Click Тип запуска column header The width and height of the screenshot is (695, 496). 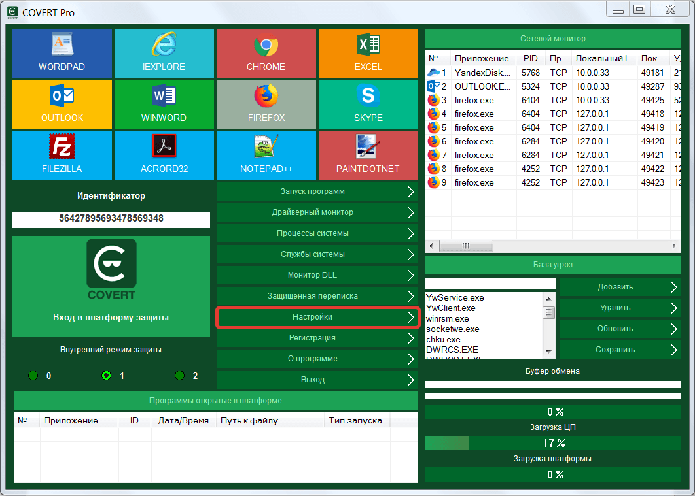coord(357,420)
